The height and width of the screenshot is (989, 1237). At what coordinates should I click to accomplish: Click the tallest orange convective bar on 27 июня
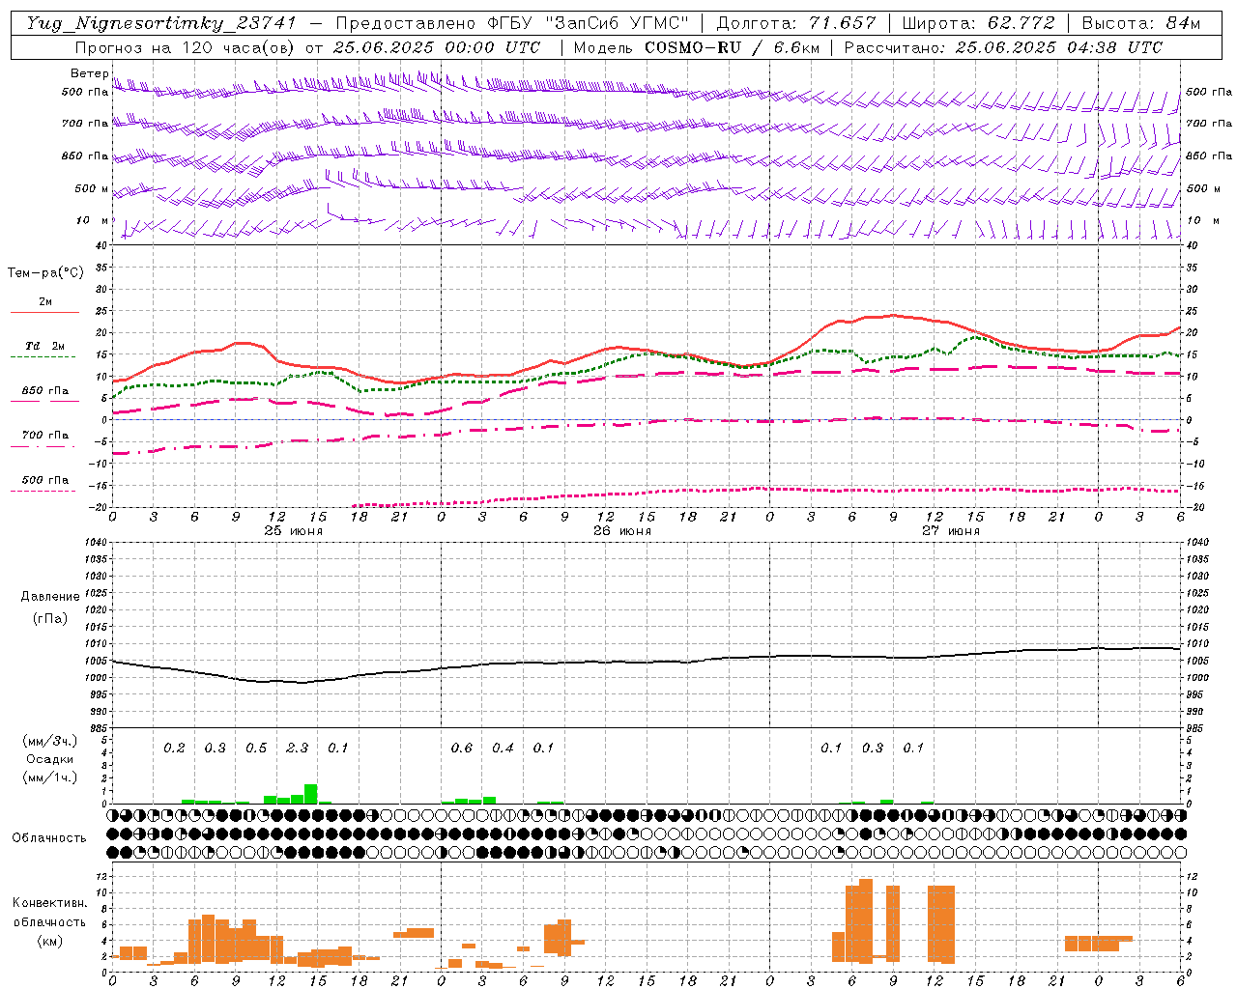click(866, 920)
